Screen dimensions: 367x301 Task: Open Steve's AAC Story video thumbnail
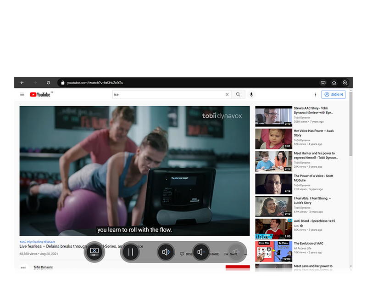(x=273, y=117)
